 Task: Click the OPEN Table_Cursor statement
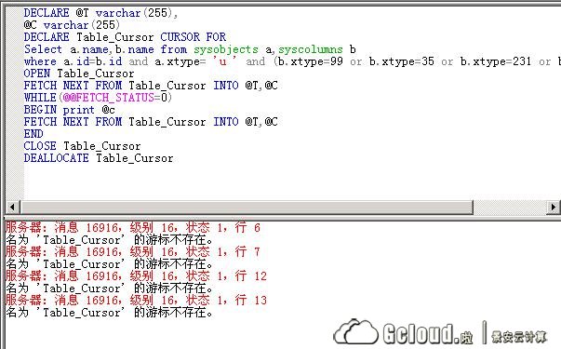coord(79,74)
